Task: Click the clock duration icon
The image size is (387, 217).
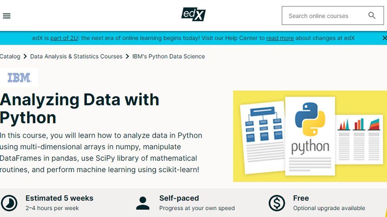Action: click(x=9, y=203)
